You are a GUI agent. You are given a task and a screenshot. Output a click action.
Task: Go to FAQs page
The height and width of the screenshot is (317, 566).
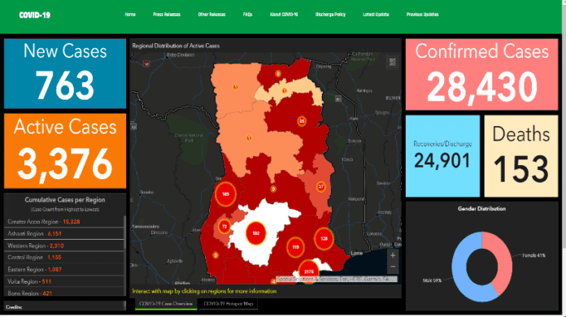247,15
